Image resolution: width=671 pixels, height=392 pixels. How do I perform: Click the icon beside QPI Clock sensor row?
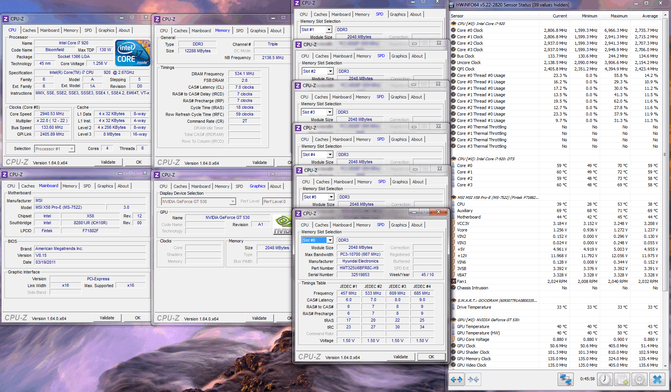click(x=453, y=69)
